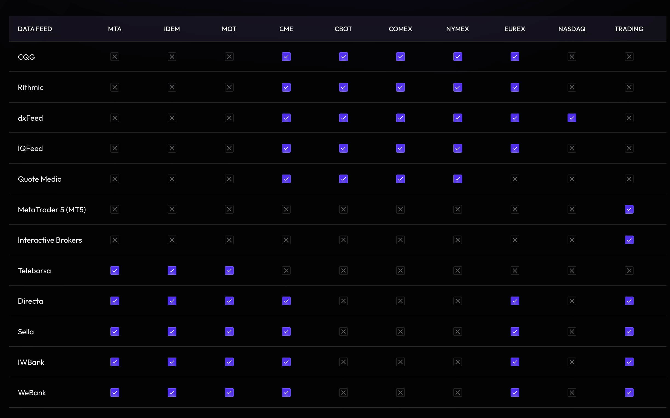Select the dxFeed NASDAQ checkmark icon
Screen dimensions: 670x418
pos(572,118)
